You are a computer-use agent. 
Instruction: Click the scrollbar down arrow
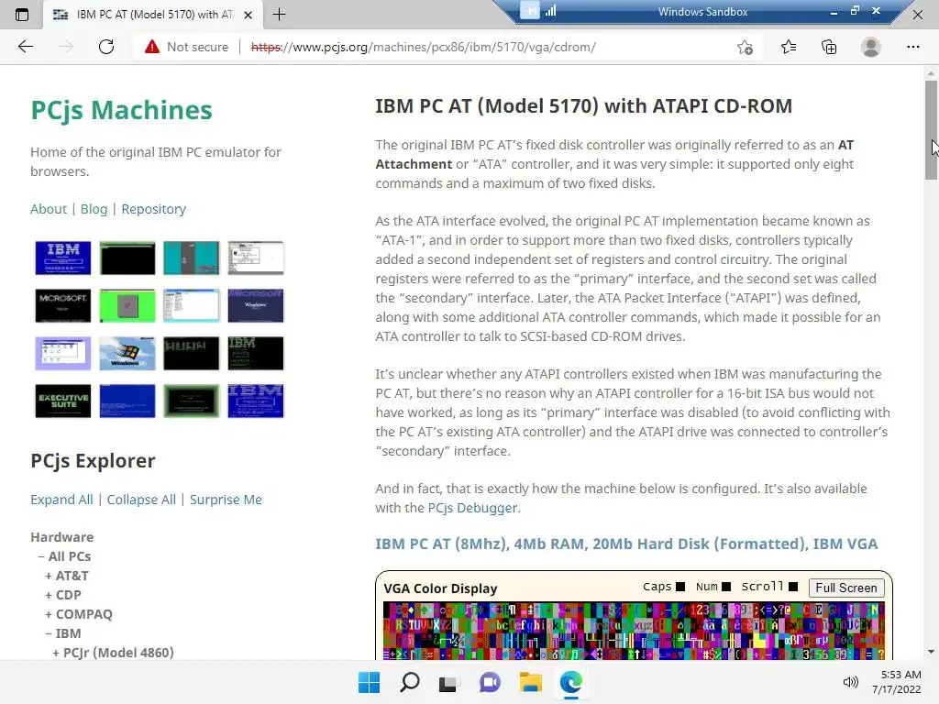click(931, 652)
